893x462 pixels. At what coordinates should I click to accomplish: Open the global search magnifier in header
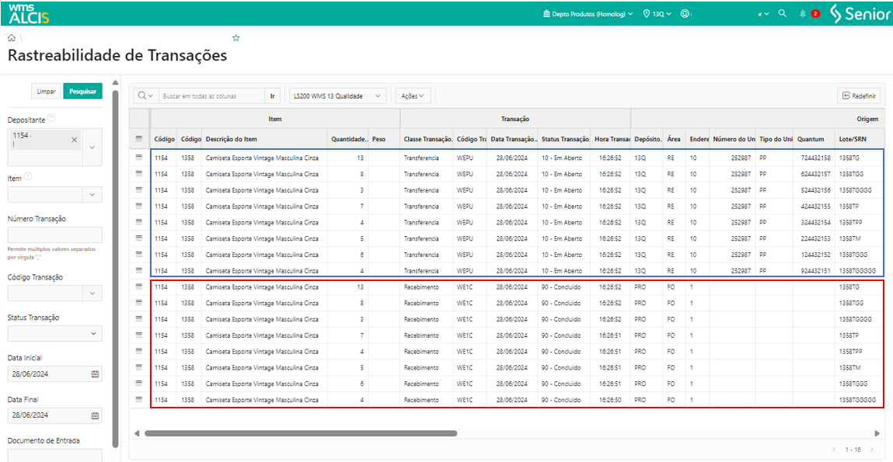[x=783, y=13]
